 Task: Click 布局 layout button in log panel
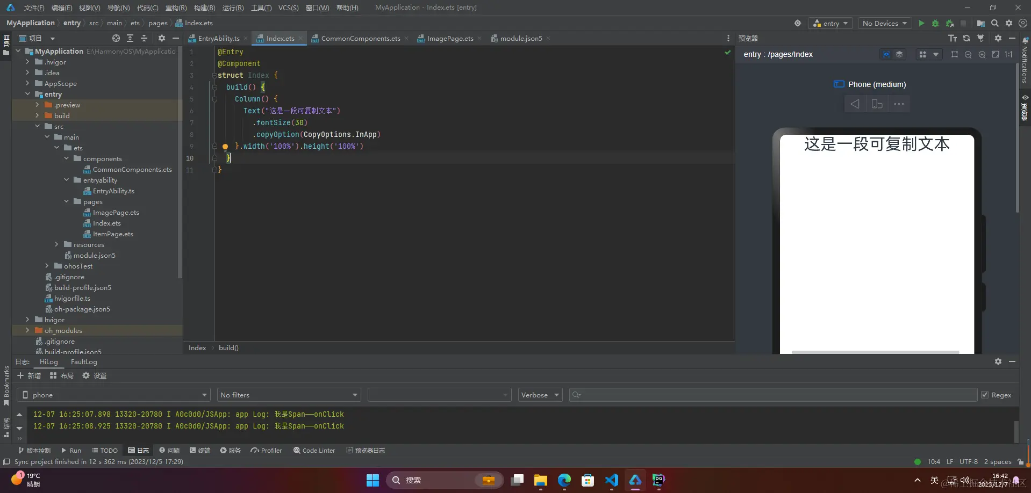[62, 375]
